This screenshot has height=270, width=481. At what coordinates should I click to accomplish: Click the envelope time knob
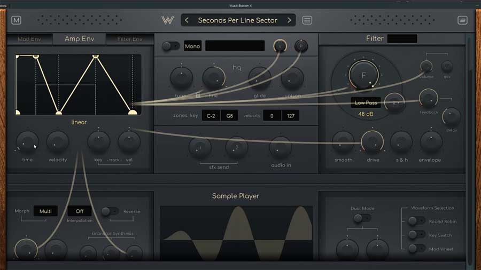27,142
